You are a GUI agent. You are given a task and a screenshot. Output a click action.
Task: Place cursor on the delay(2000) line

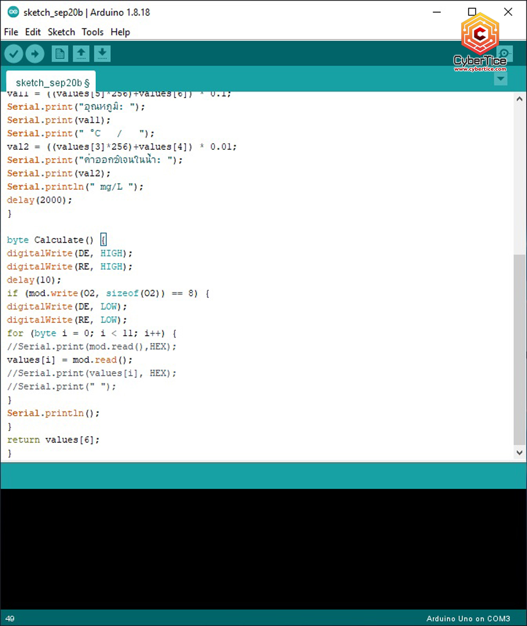(39, 200)
